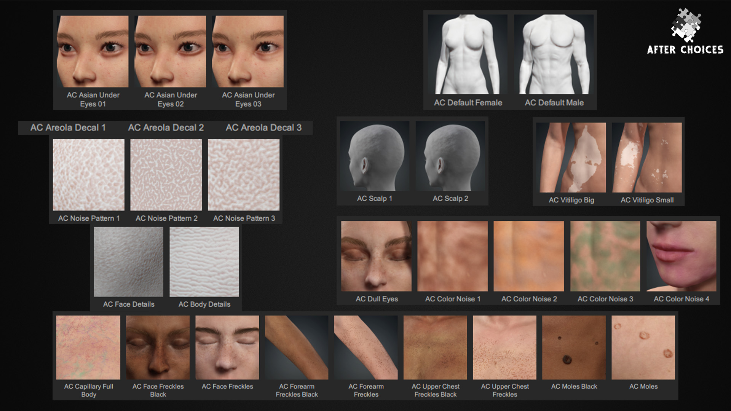Apply the AC Capillary Full Body texture
This screenshot has width=731, height=411.
(88, 347)
